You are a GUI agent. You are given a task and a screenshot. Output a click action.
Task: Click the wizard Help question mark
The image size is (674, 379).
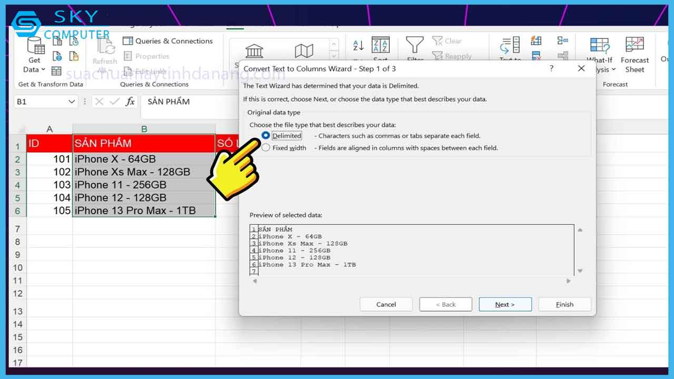(x=551, y=68)
